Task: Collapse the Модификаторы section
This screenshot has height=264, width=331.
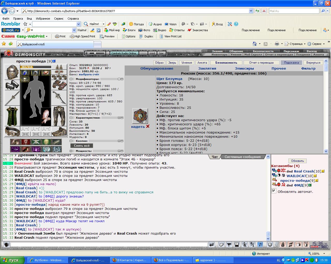Action: (x=71, y=79)
